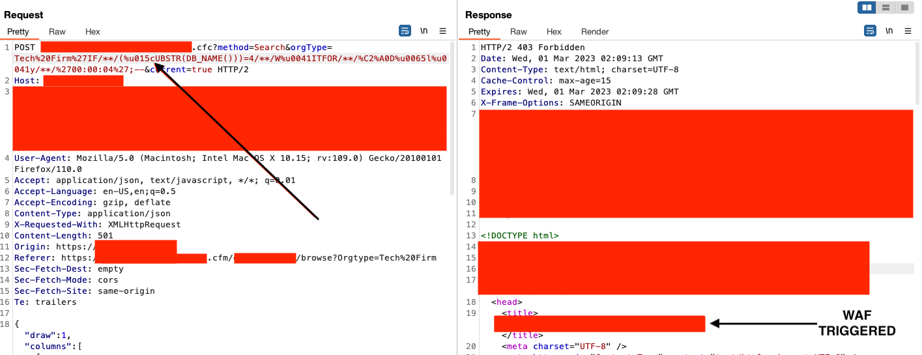Click the '<!DOCTYPE html>' line in Response
Viewport: 922px width, 355px height.
pyautogui.click(x=519, y=236)
